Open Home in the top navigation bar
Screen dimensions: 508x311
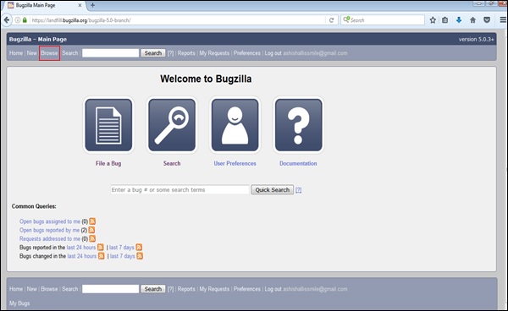16,53
